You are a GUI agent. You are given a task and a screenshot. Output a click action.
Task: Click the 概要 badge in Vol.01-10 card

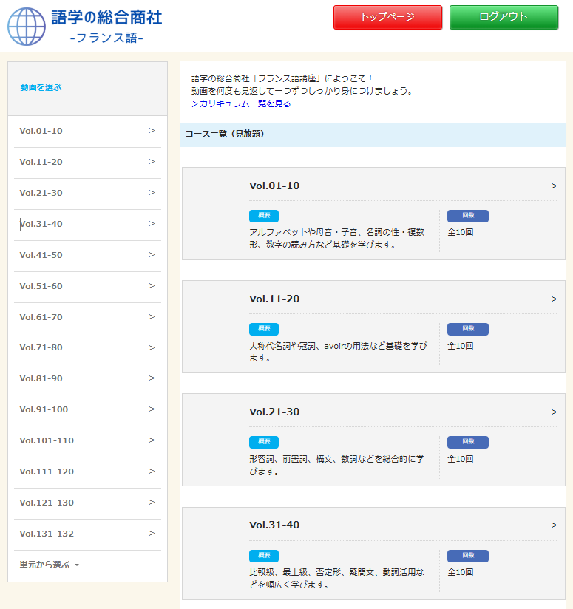click(x=264, y=216)
